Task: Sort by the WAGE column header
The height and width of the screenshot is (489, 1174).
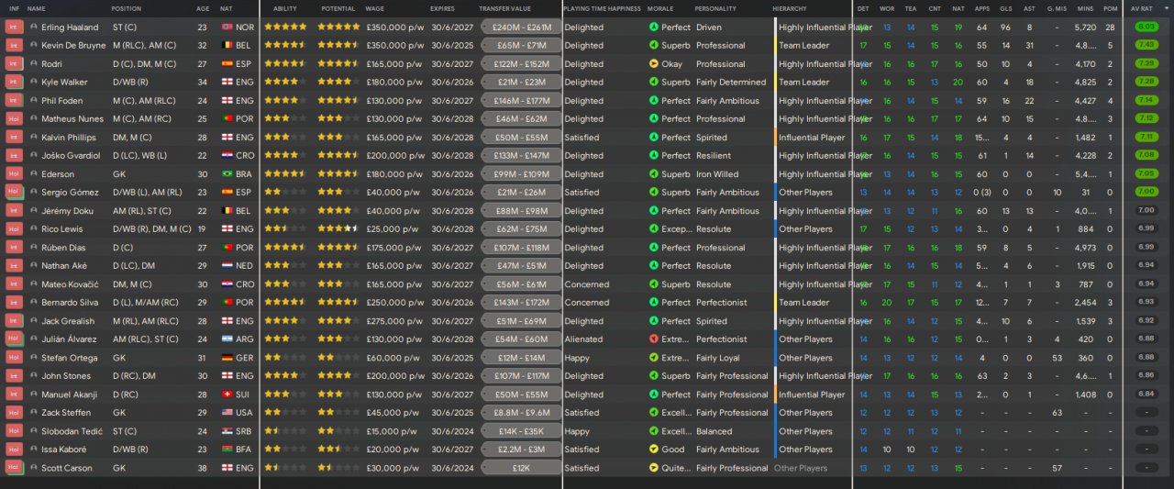Action: pos(374,8)
